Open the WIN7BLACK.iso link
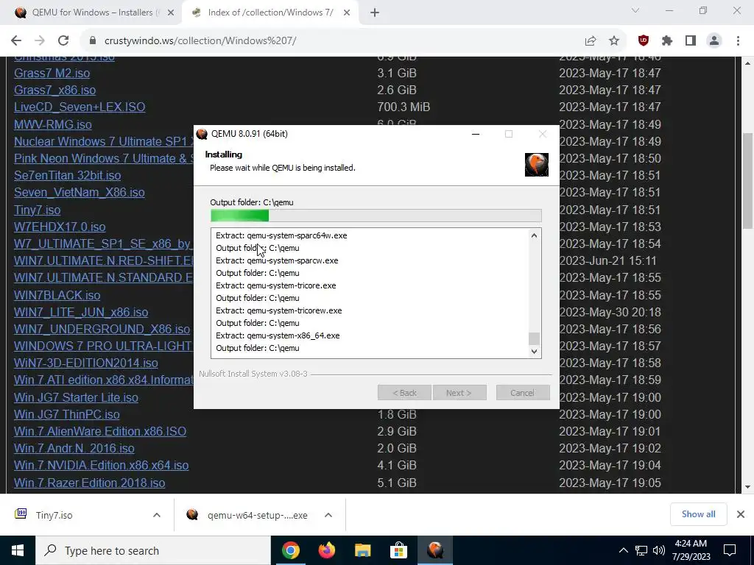 [57, 295]
